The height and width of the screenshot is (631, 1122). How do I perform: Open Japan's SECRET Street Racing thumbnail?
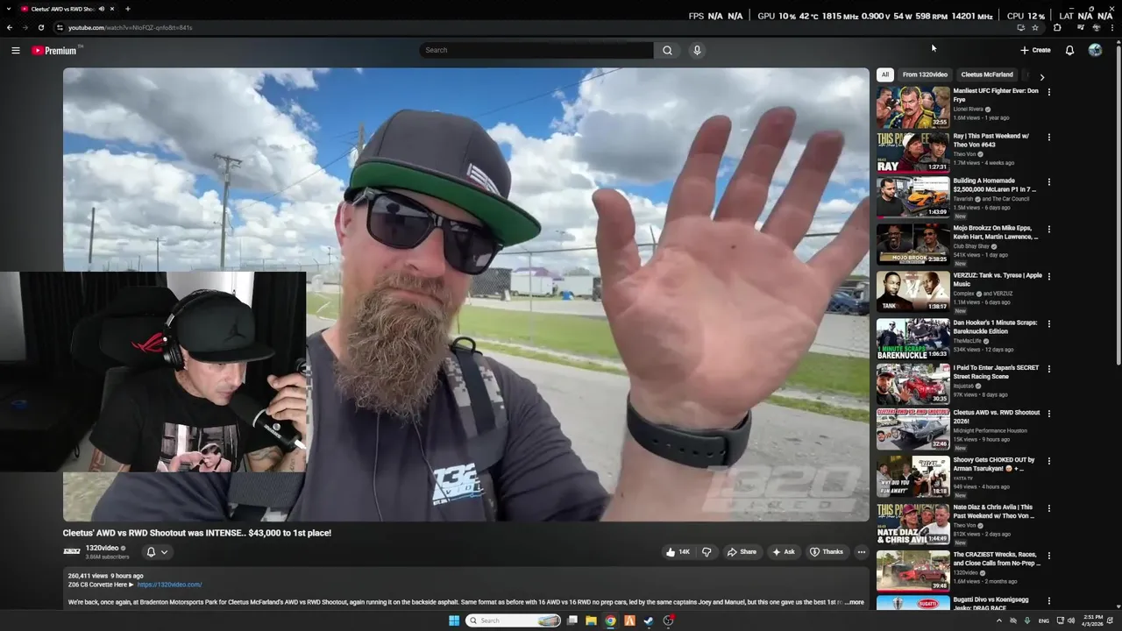click(x=913, y=384)
